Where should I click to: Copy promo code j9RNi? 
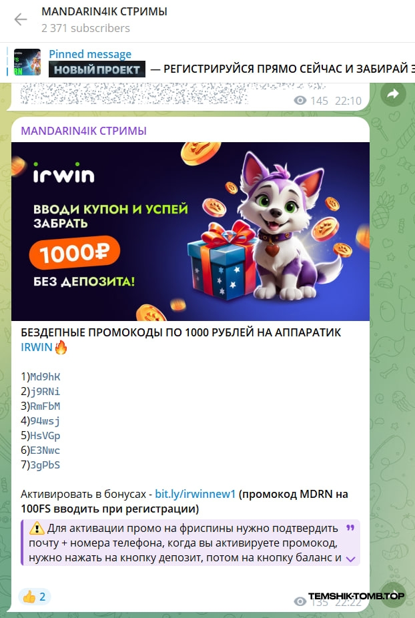click(x=45, y=391)
